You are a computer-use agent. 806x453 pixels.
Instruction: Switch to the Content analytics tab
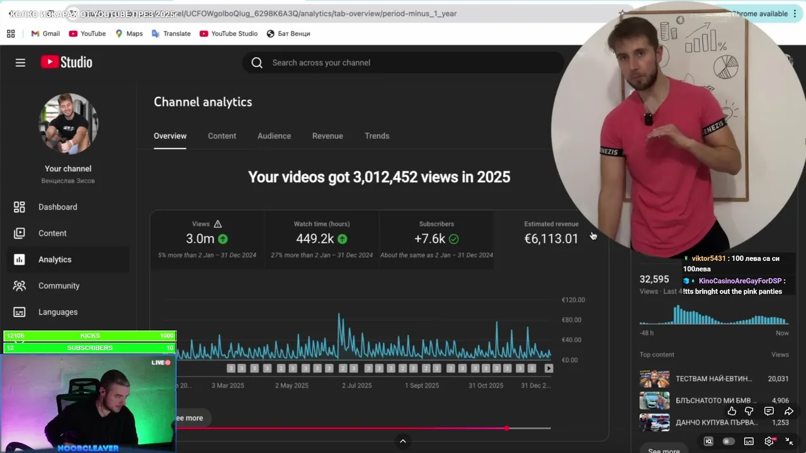pos(222,136)
